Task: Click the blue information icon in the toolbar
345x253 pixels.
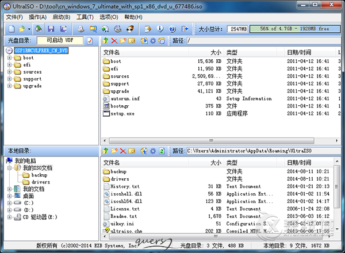Action: [x=160, y=29]
